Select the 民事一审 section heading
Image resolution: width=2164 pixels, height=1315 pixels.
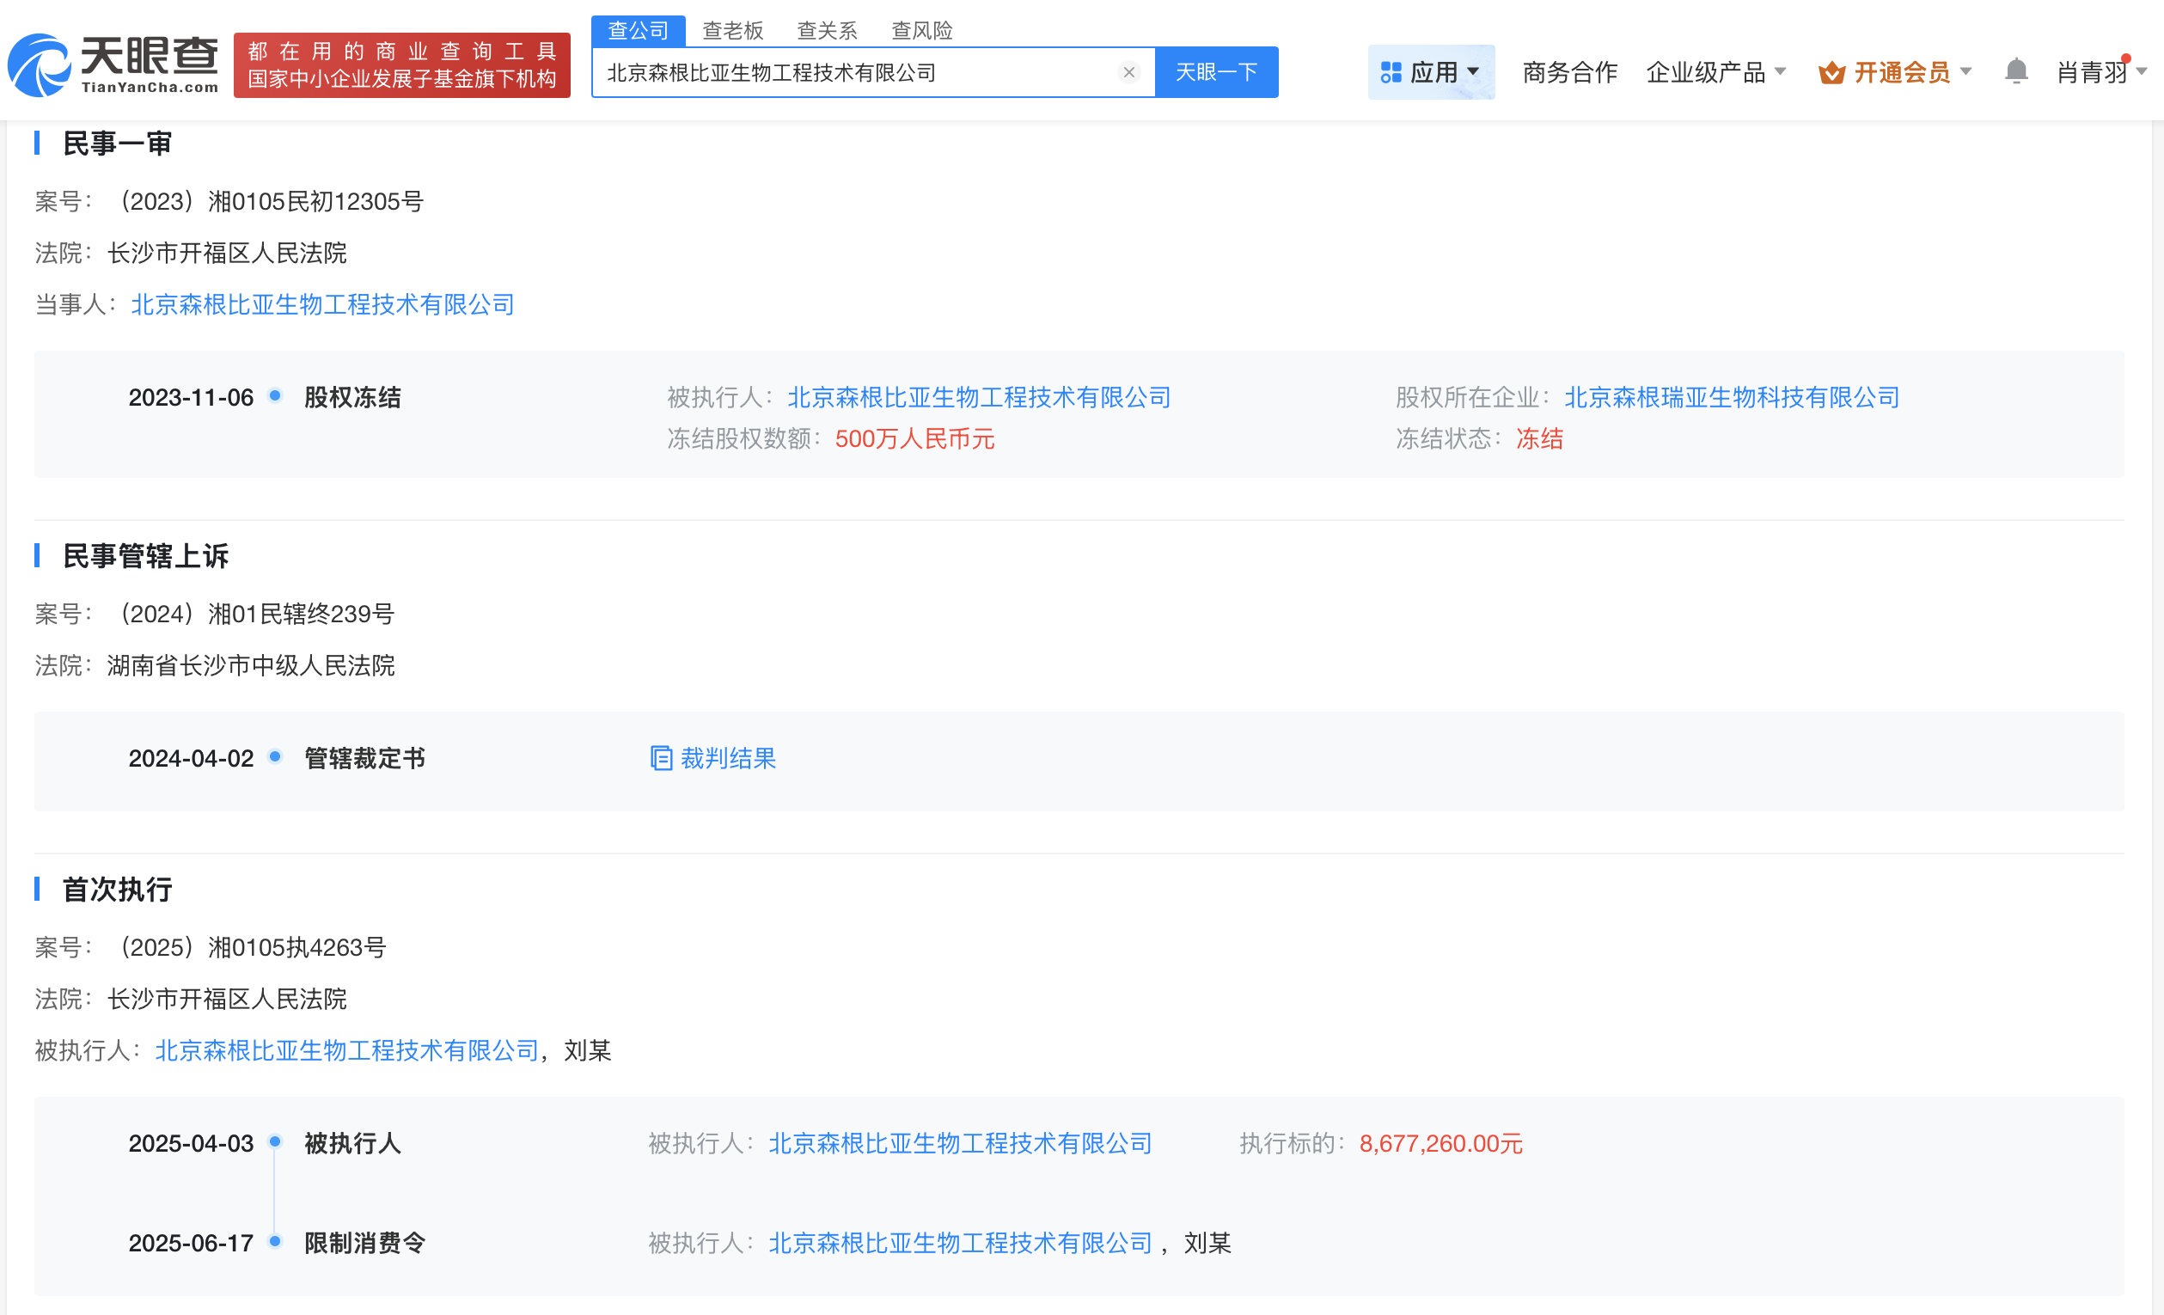click(x=118, y=143)
